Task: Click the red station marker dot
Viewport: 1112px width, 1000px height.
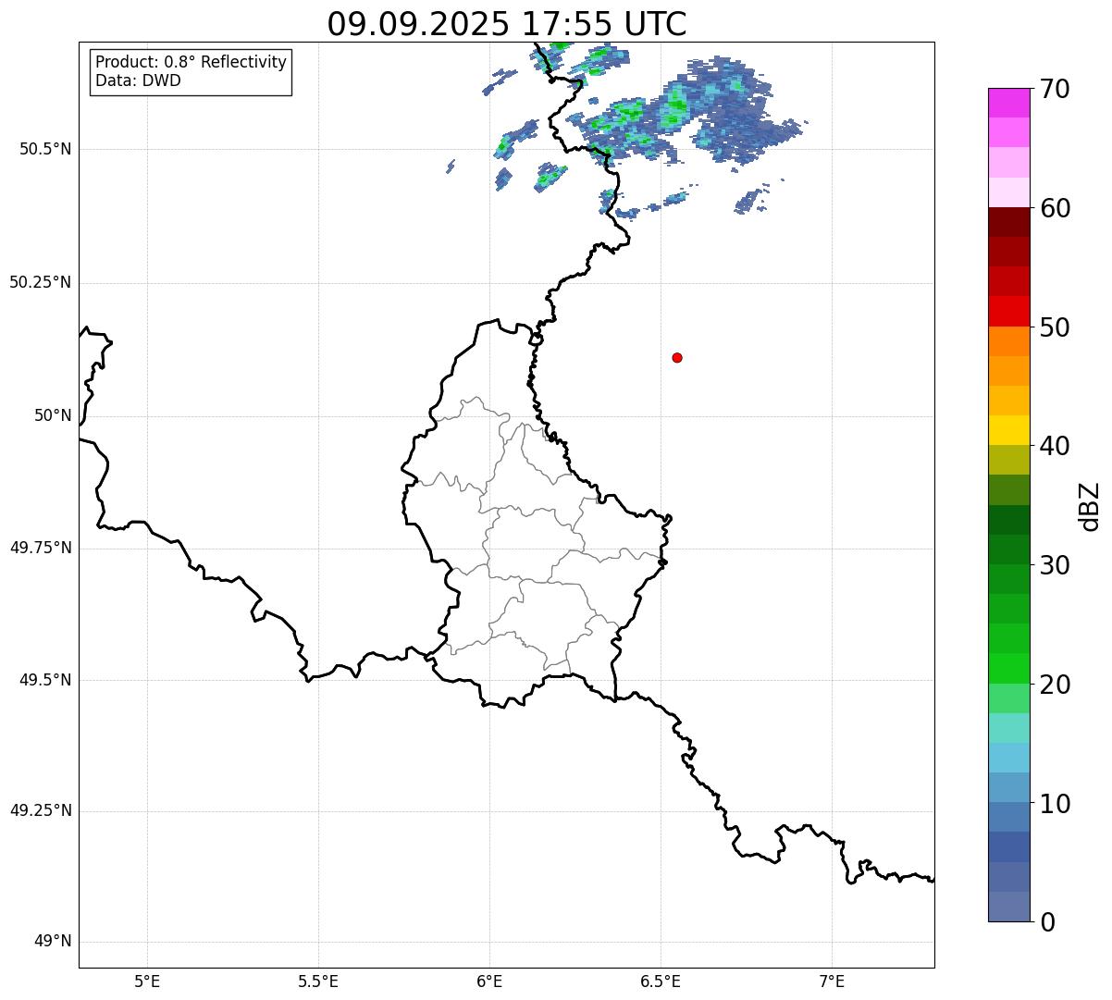Action: click(677, 357)
